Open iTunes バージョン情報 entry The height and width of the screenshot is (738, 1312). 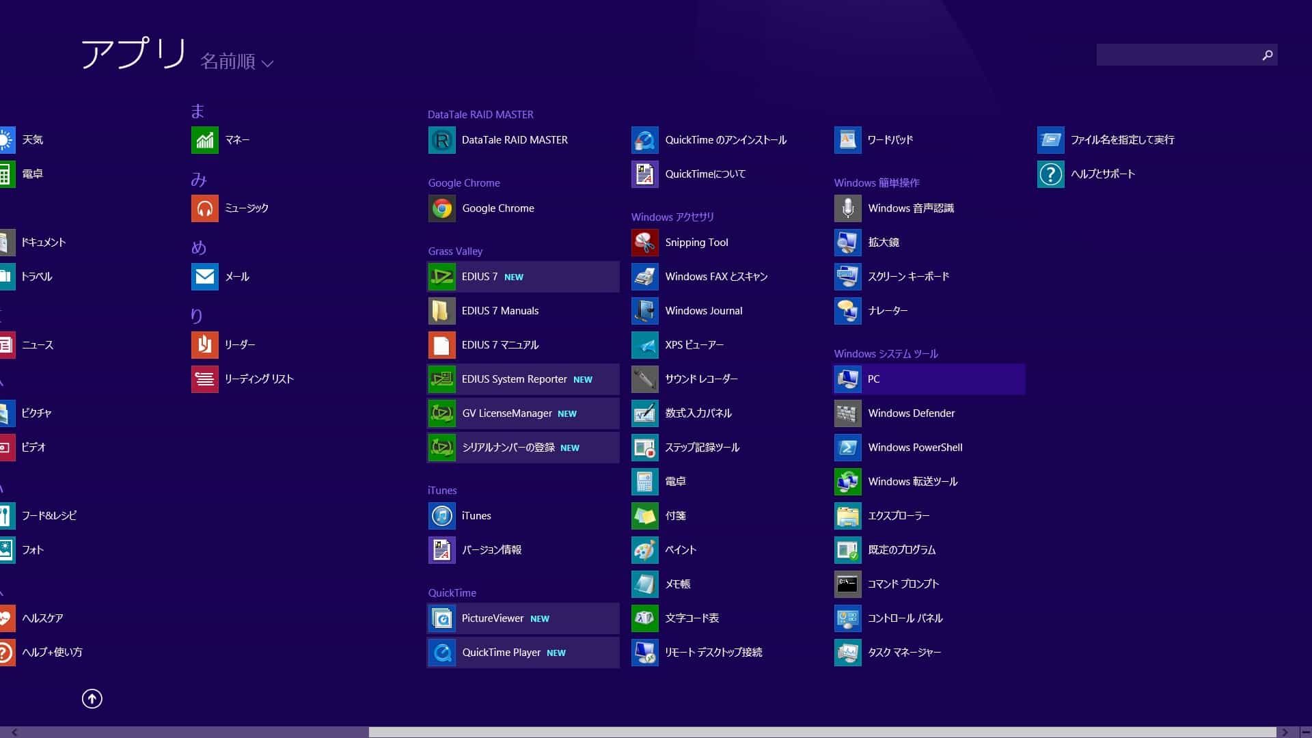tap(523, 550)
